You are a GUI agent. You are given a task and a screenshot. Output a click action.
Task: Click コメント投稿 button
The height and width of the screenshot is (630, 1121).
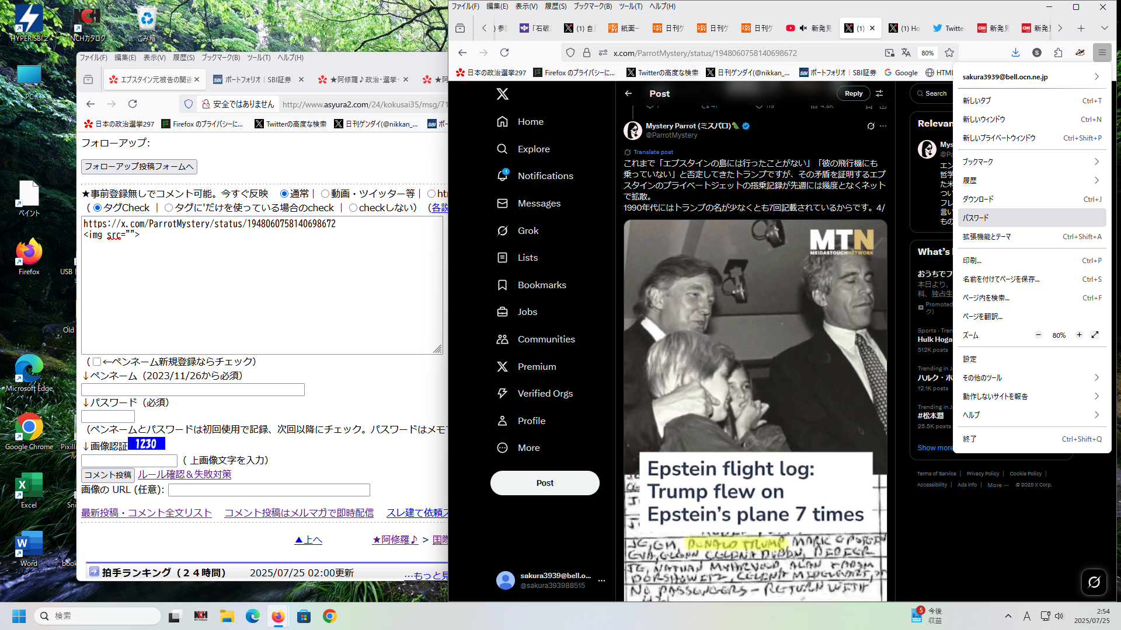108,475
